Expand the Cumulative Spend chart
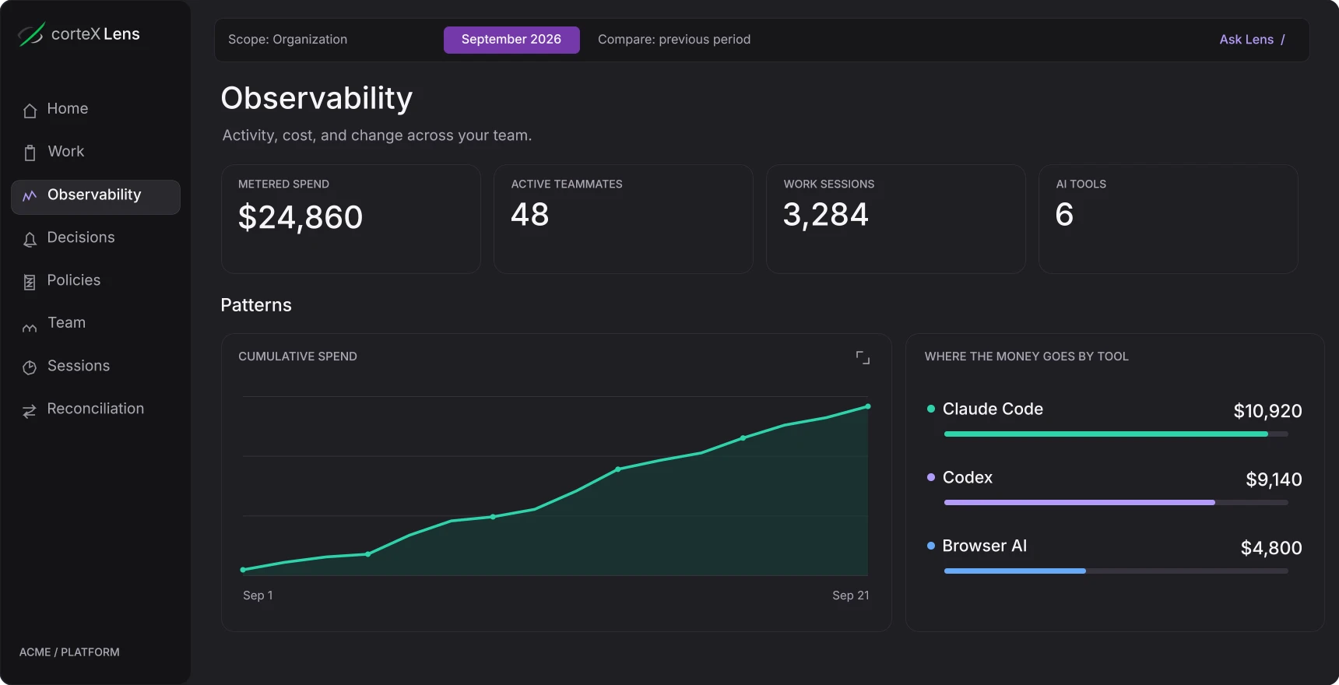The image size is (1339, 685). tap(863, 357)
